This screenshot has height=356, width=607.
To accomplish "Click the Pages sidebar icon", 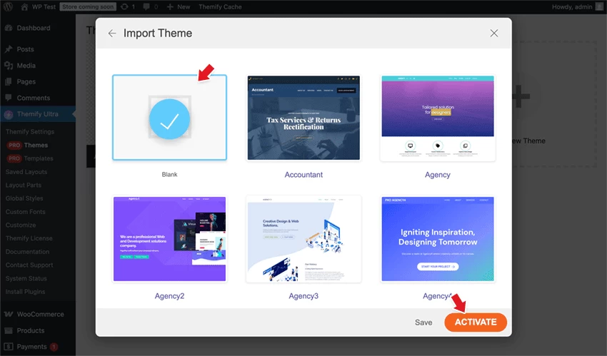I will (9, 81).
